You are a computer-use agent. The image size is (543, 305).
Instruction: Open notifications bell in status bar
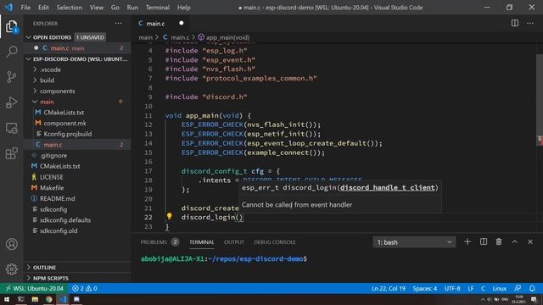532,288
